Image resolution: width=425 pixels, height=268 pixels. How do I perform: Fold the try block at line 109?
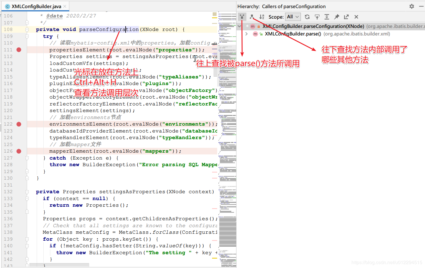point(27,36)
